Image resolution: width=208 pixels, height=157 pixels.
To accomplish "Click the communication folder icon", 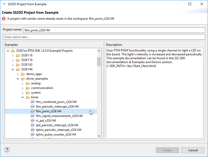I will (28, 88).
